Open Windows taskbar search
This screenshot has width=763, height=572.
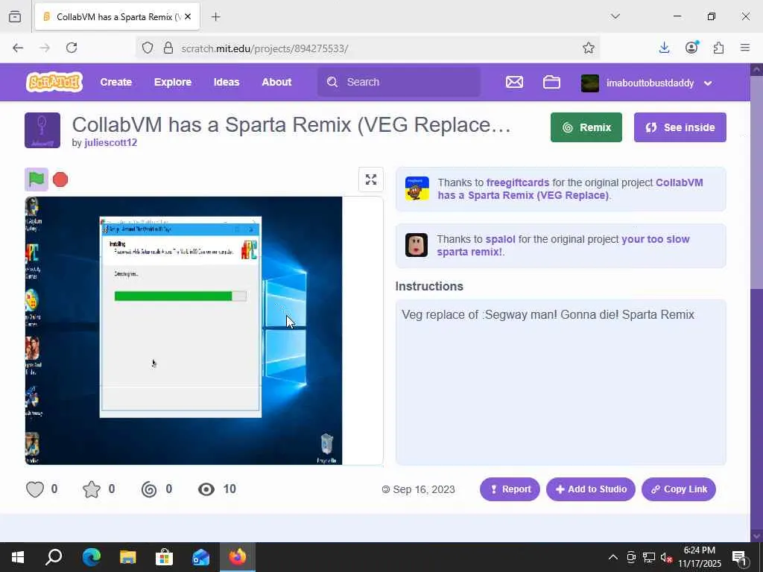click(54, 557)
